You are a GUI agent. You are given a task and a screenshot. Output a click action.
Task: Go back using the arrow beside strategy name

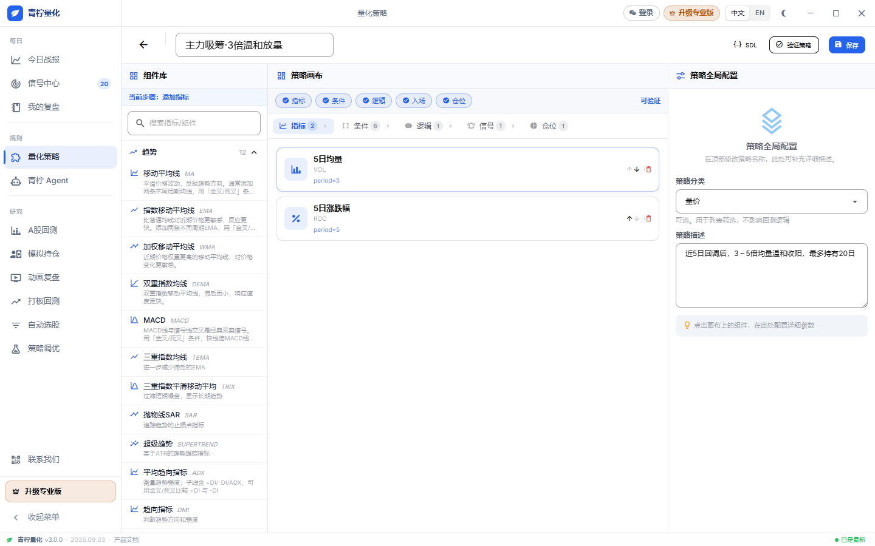point(143,45)
